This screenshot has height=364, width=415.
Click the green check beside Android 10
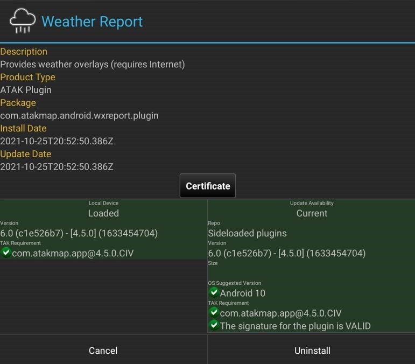click(x=214, y=292)
